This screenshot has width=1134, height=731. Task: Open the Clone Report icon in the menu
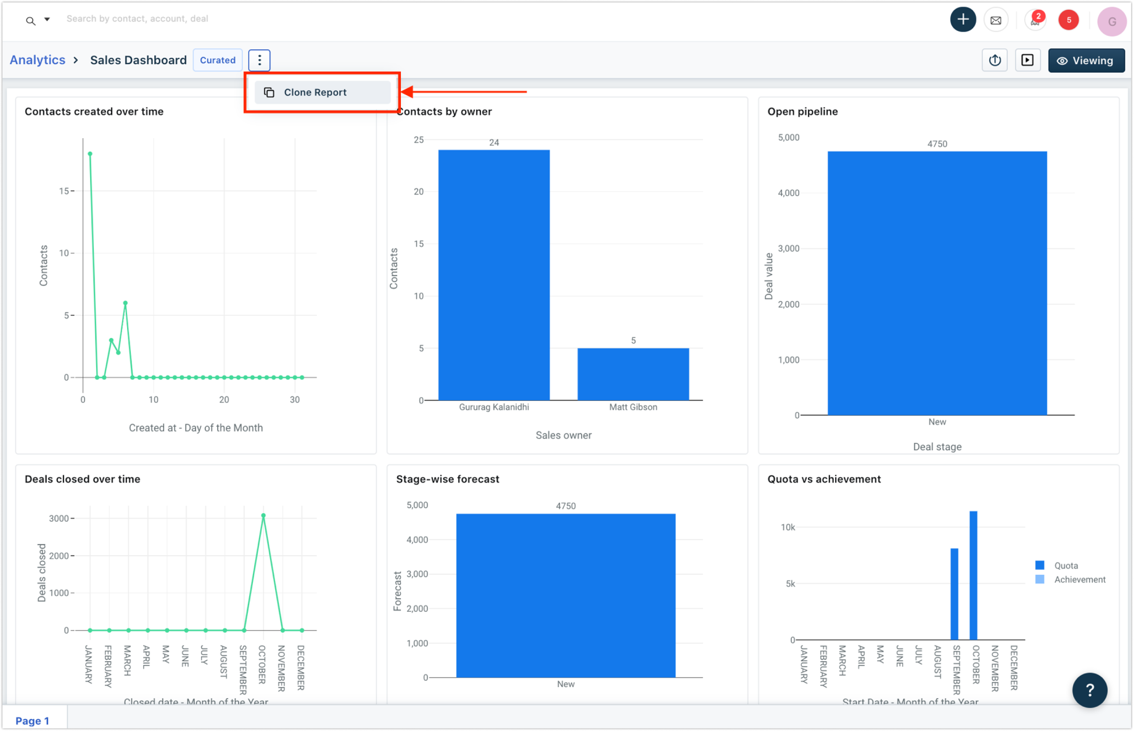270,92
